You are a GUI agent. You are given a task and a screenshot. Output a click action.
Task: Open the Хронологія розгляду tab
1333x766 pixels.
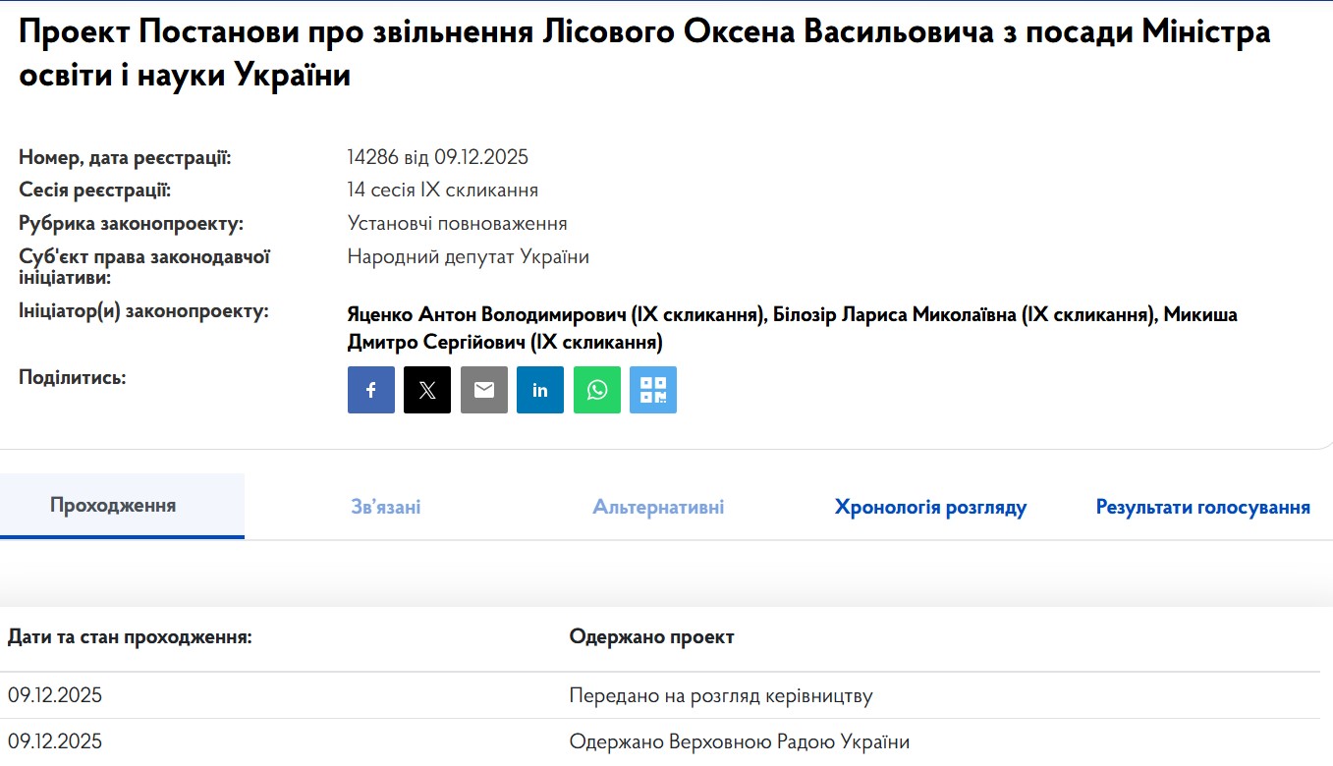pos(930,508)
